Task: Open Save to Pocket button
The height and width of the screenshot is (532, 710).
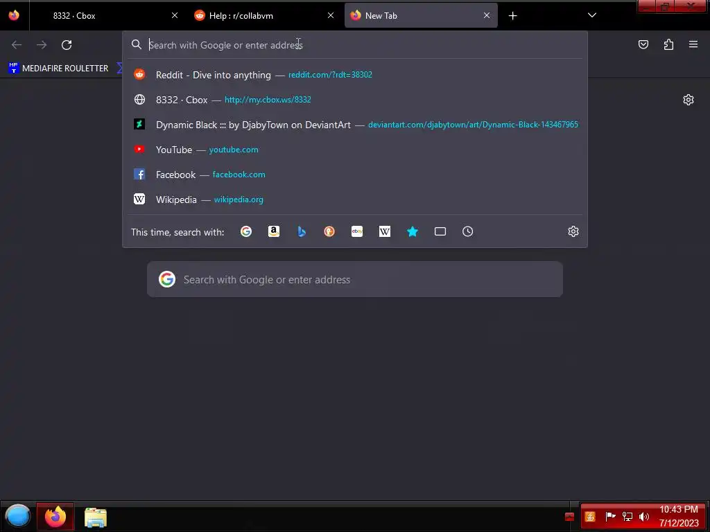Action: pos(643,44)
